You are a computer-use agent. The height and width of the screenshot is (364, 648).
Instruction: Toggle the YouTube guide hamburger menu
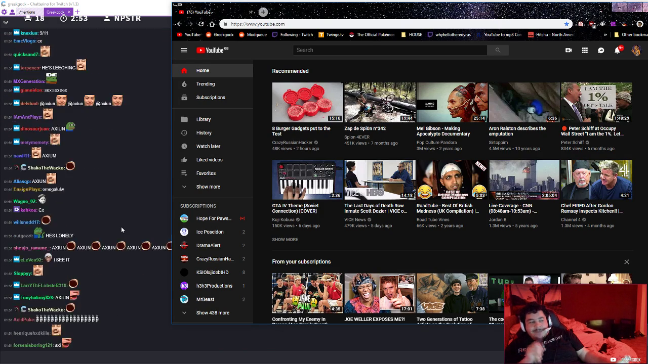coord(184,50)
